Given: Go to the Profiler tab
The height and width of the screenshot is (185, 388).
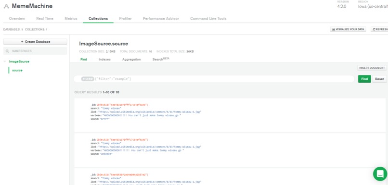Looking at the screenshot, I should click(x=126, y=19).
